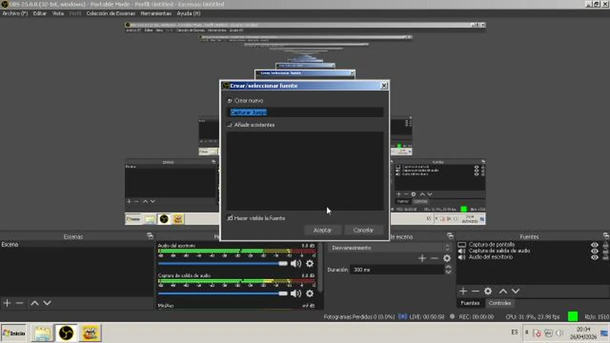This screenshot has width=610, height=343.
Task: Switch to the Controles tab
Action: click(x=500, y=303)
